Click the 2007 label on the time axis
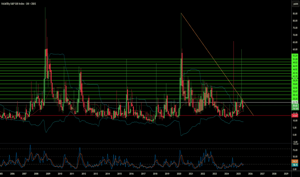 pyautogui.click(x=24, y=174)
